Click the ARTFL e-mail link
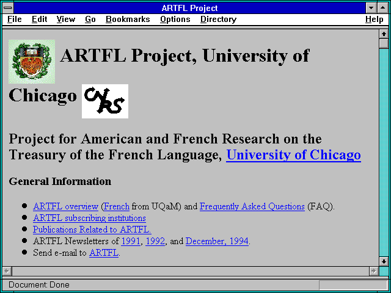This screenshot has height=293, width=391. [x=104, y=253]
